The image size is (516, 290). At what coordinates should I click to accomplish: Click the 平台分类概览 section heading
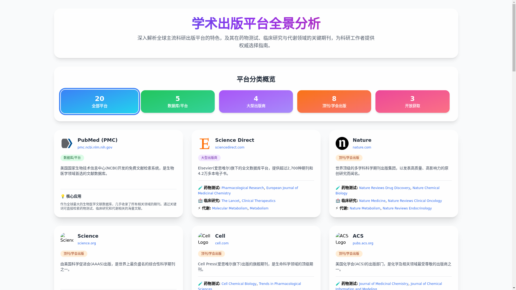coord(256,79)
